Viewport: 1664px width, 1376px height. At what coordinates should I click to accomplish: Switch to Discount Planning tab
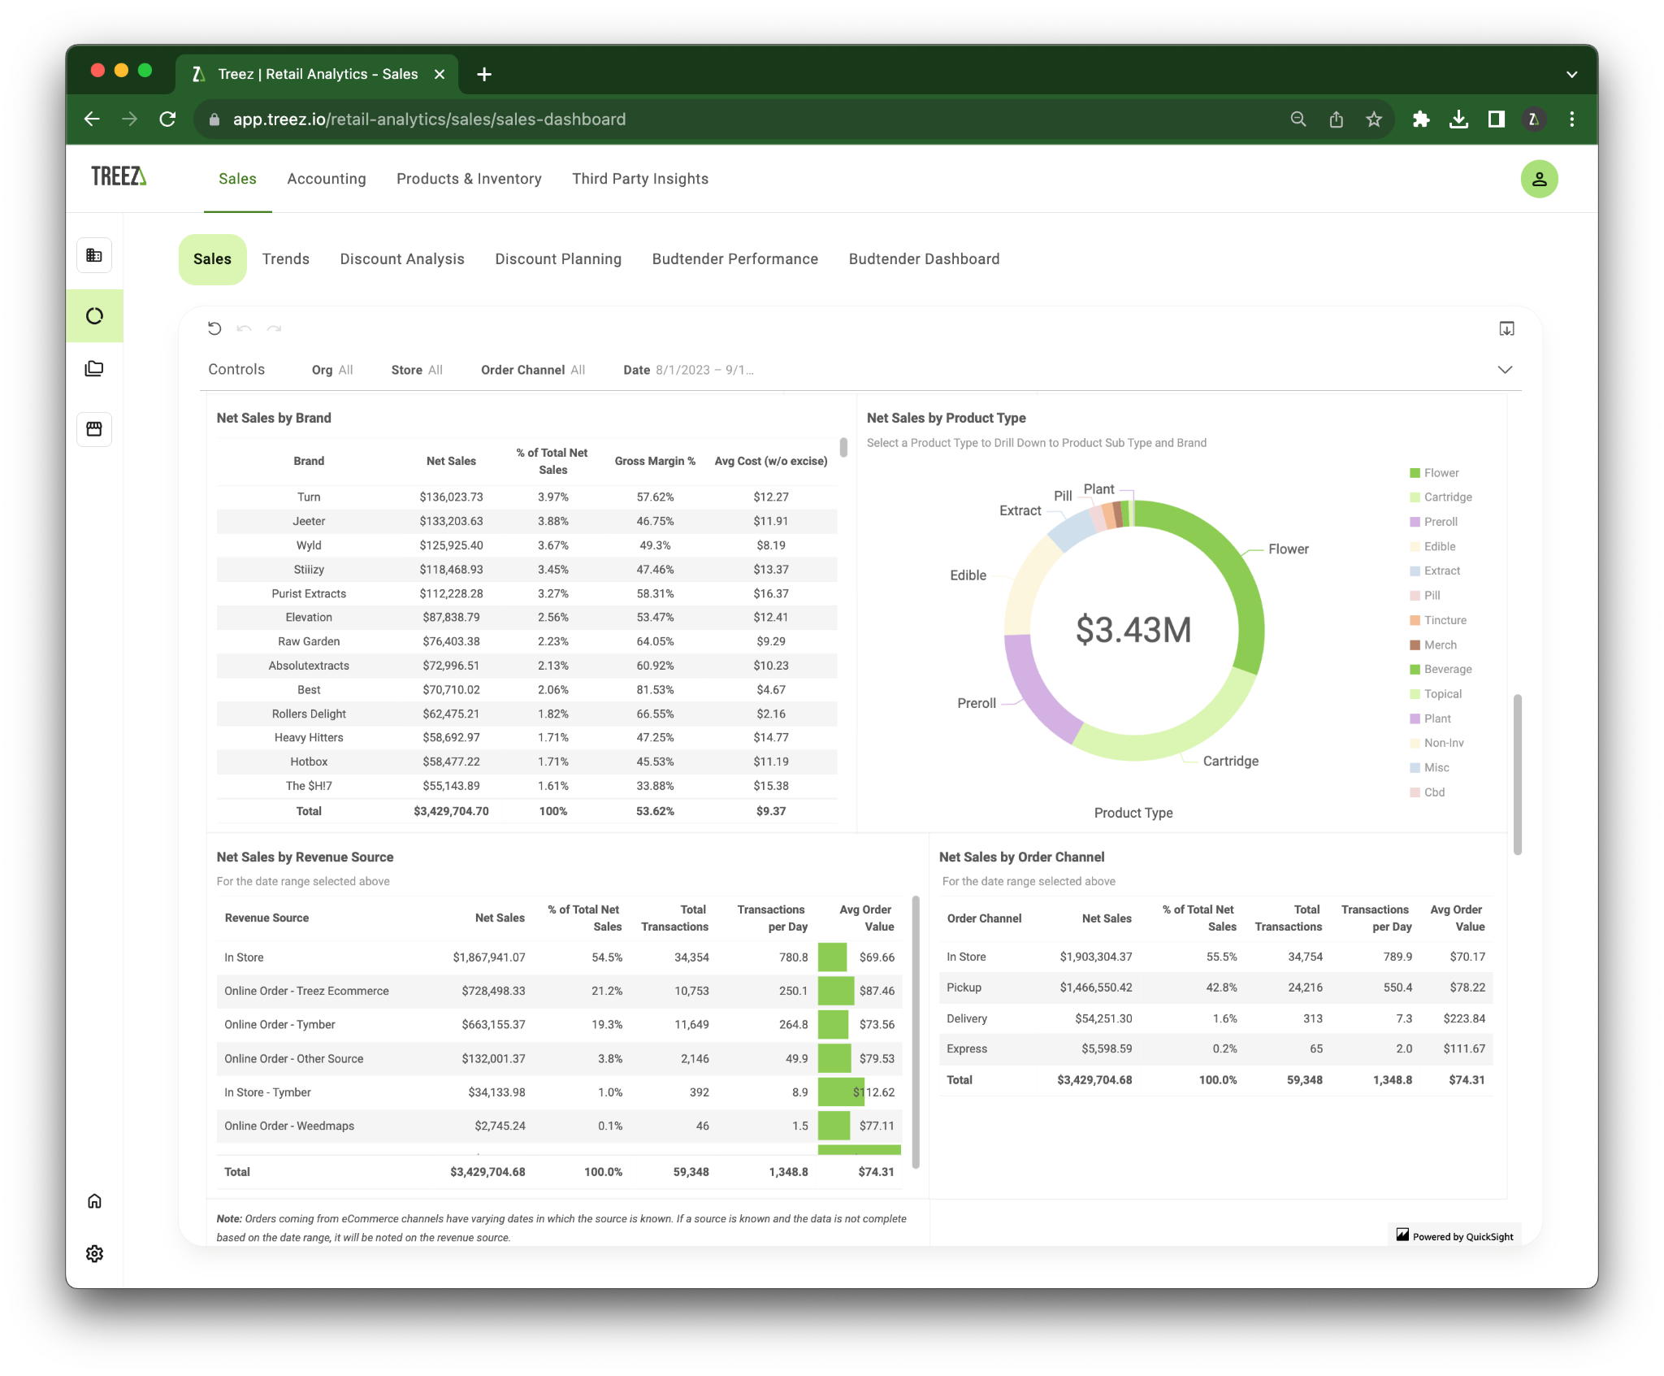[558, 259]
